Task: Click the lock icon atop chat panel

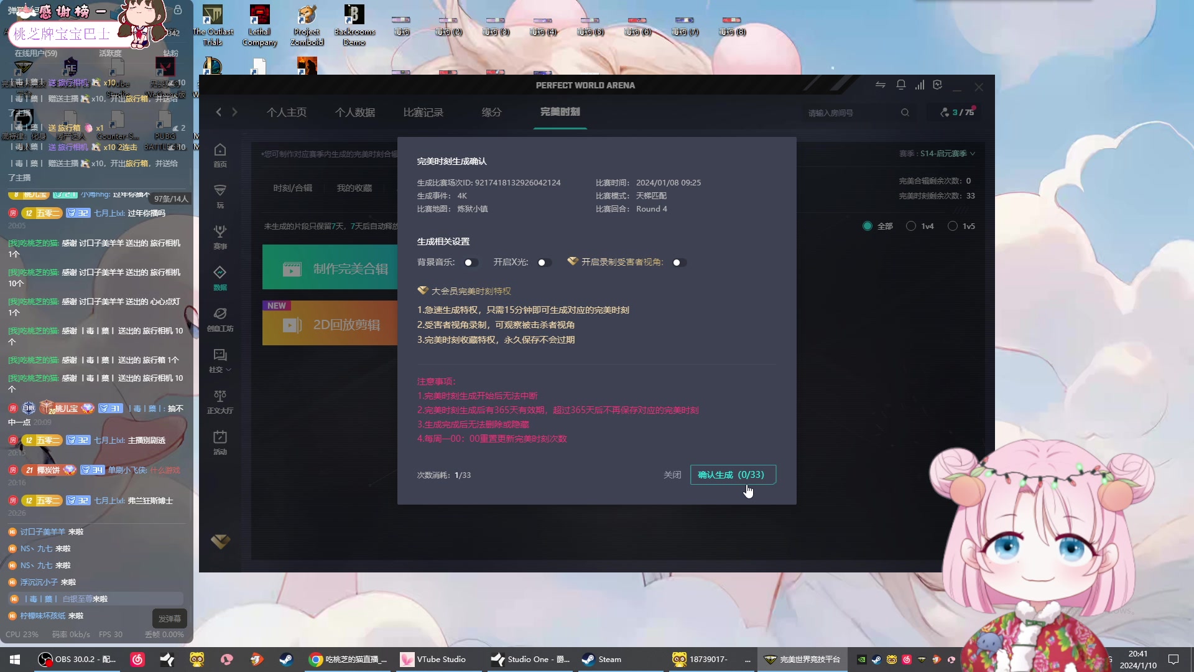Action: tap(178, 10)
